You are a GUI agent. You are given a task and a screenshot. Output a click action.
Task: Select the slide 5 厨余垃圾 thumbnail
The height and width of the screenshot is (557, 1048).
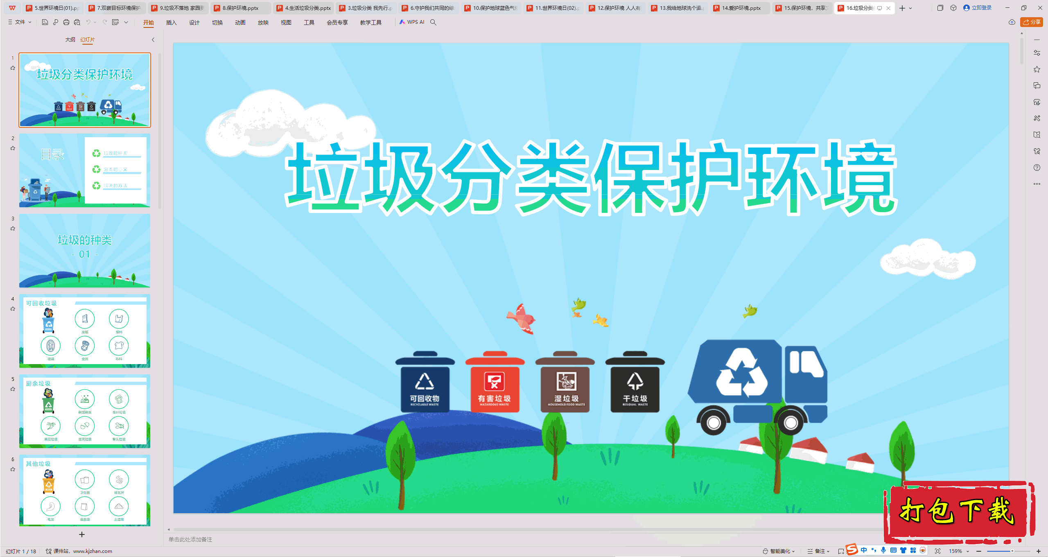click(85, 411)
